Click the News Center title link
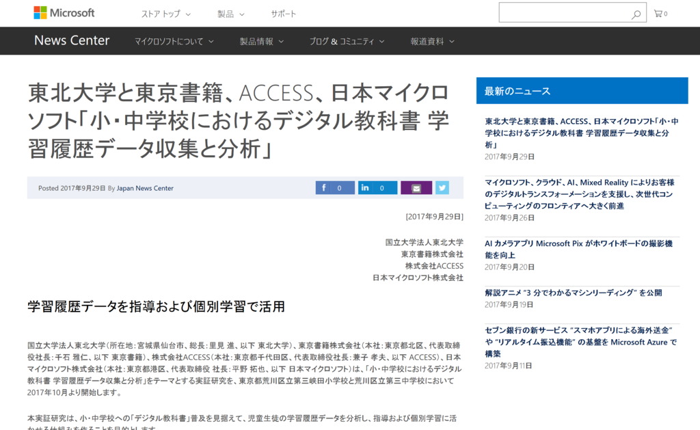The width and height of the screenshot is (700, 430). tap(72, 40)
